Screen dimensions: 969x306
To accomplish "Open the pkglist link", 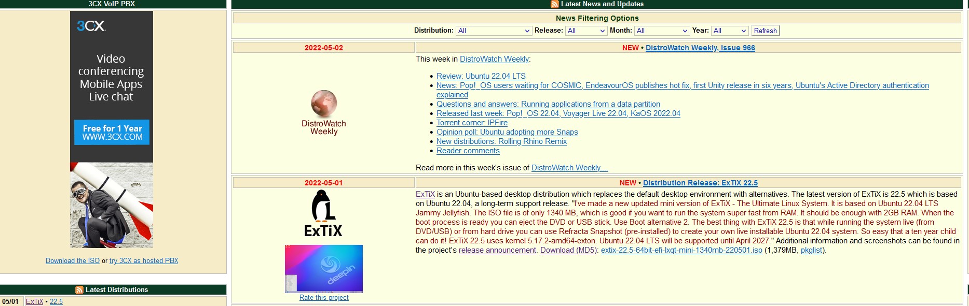I will [x=812, y=250].
